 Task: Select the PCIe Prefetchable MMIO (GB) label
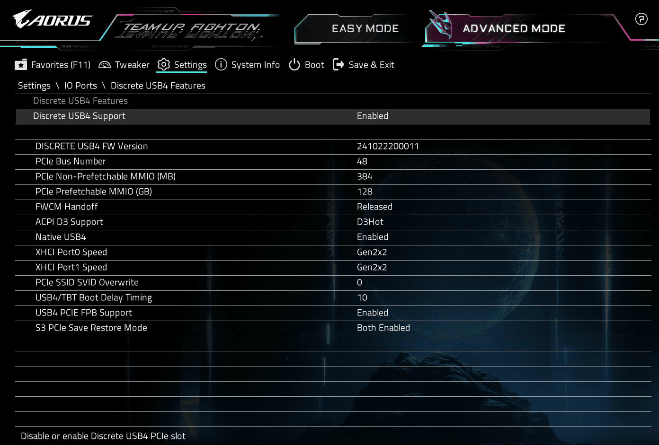94,192
